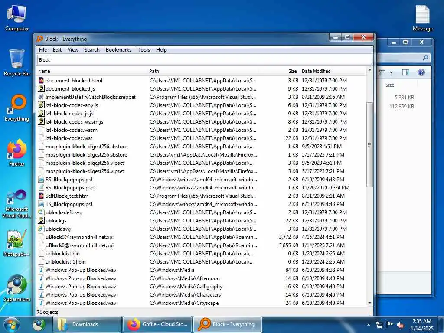
Task: Click the Action Center flag tray icon
Action: [x=390, y=325]
